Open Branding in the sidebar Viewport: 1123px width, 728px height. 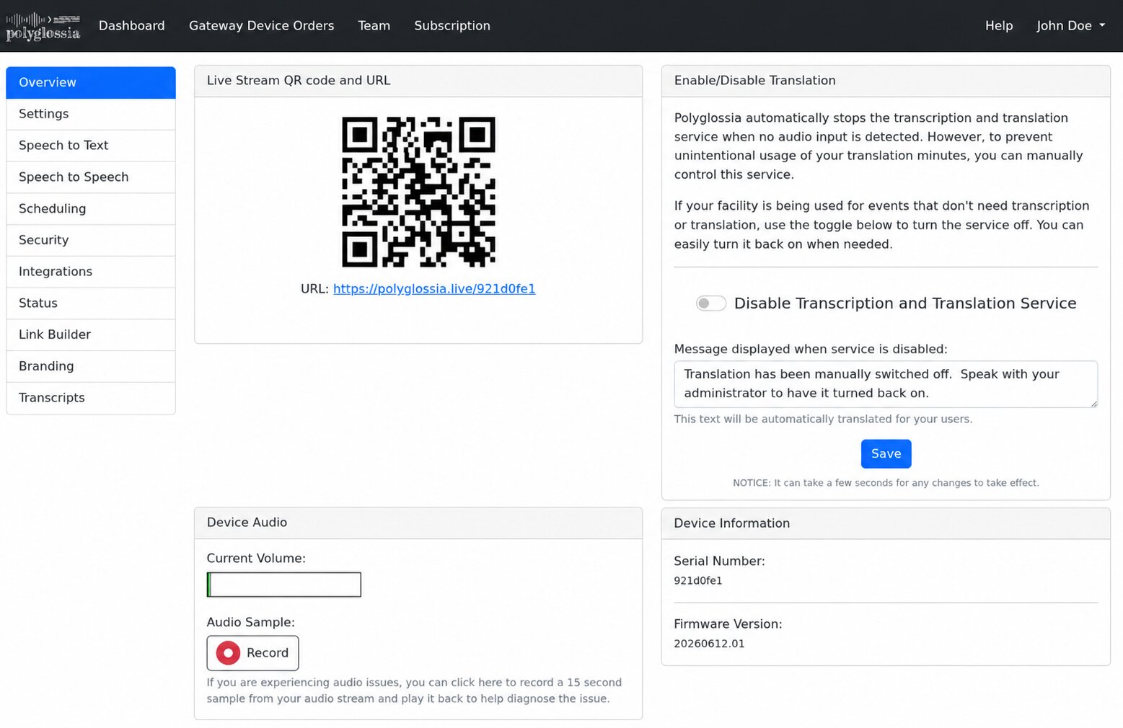[91, 366]
